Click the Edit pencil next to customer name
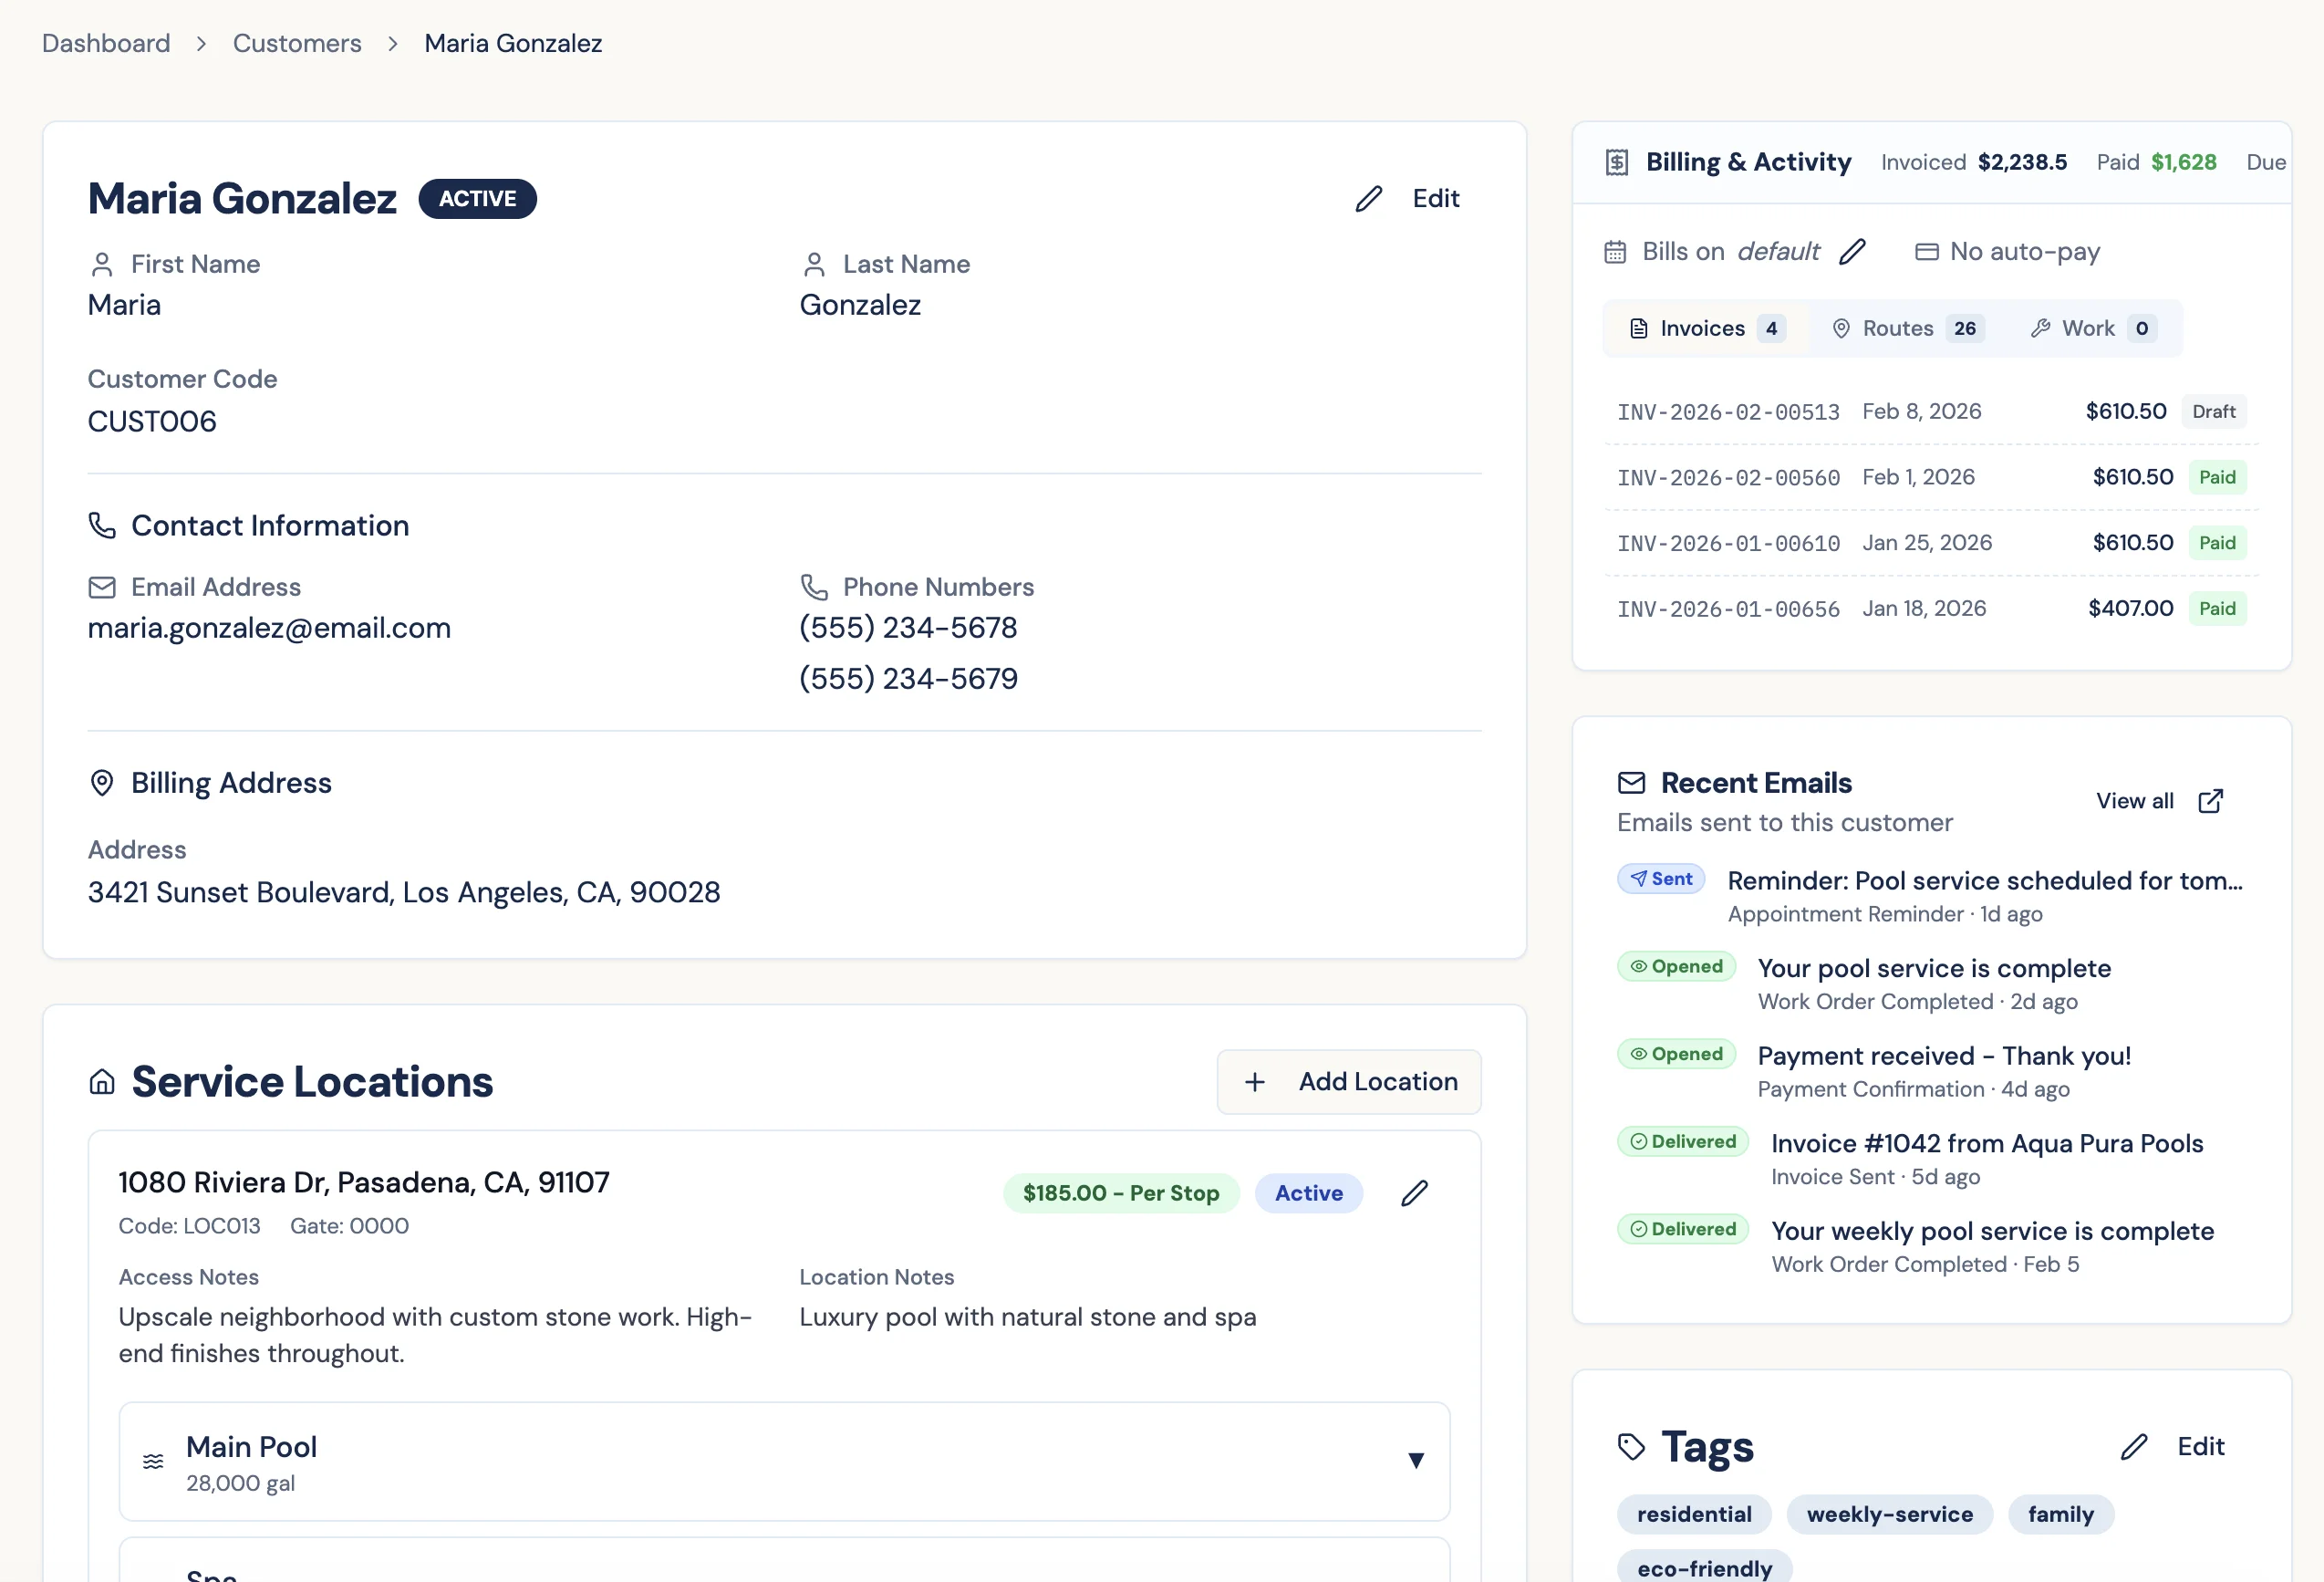The image size is (2324, 1582). pos(1369,199)
